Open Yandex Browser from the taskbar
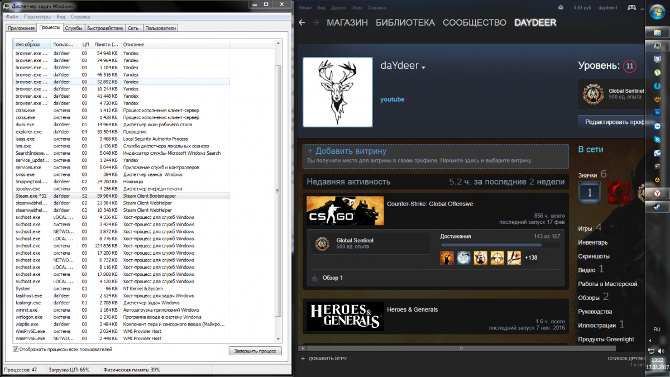Image resolution: width=670 pixels, height=377 pixels. [x=658, y=193]
